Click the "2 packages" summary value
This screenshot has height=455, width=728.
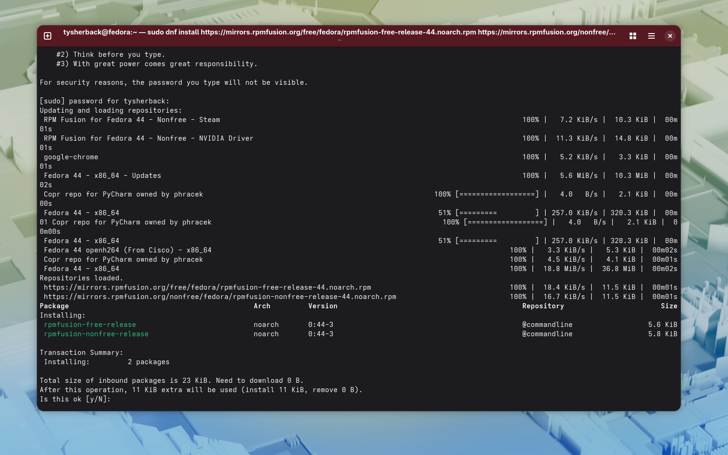point(149,362)
